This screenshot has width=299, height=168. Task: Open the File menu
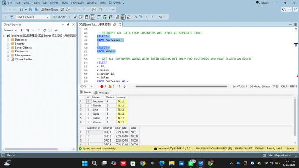[10, 3]
